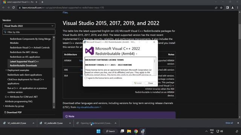The image size is (241, 135).
Task: Show hidden system tray icons
Action: coord(206,131)
